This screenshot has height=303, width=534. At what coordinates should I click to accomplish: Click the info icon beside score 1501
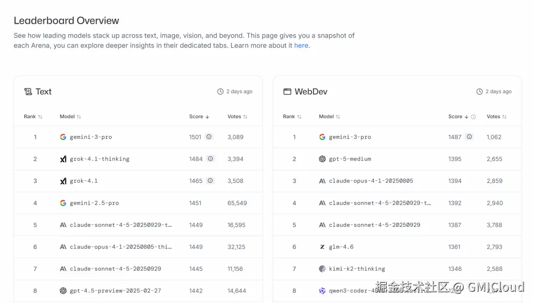coord(209,137)
